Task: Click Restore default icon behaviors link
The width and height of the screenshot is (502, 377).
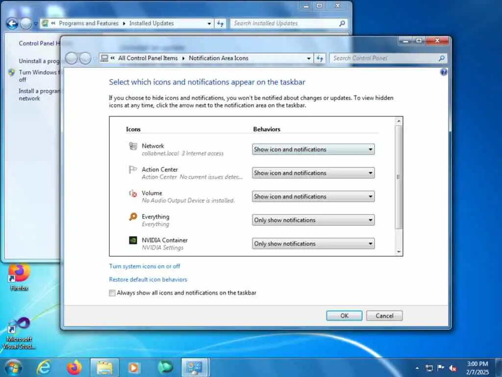Action: 148,279
